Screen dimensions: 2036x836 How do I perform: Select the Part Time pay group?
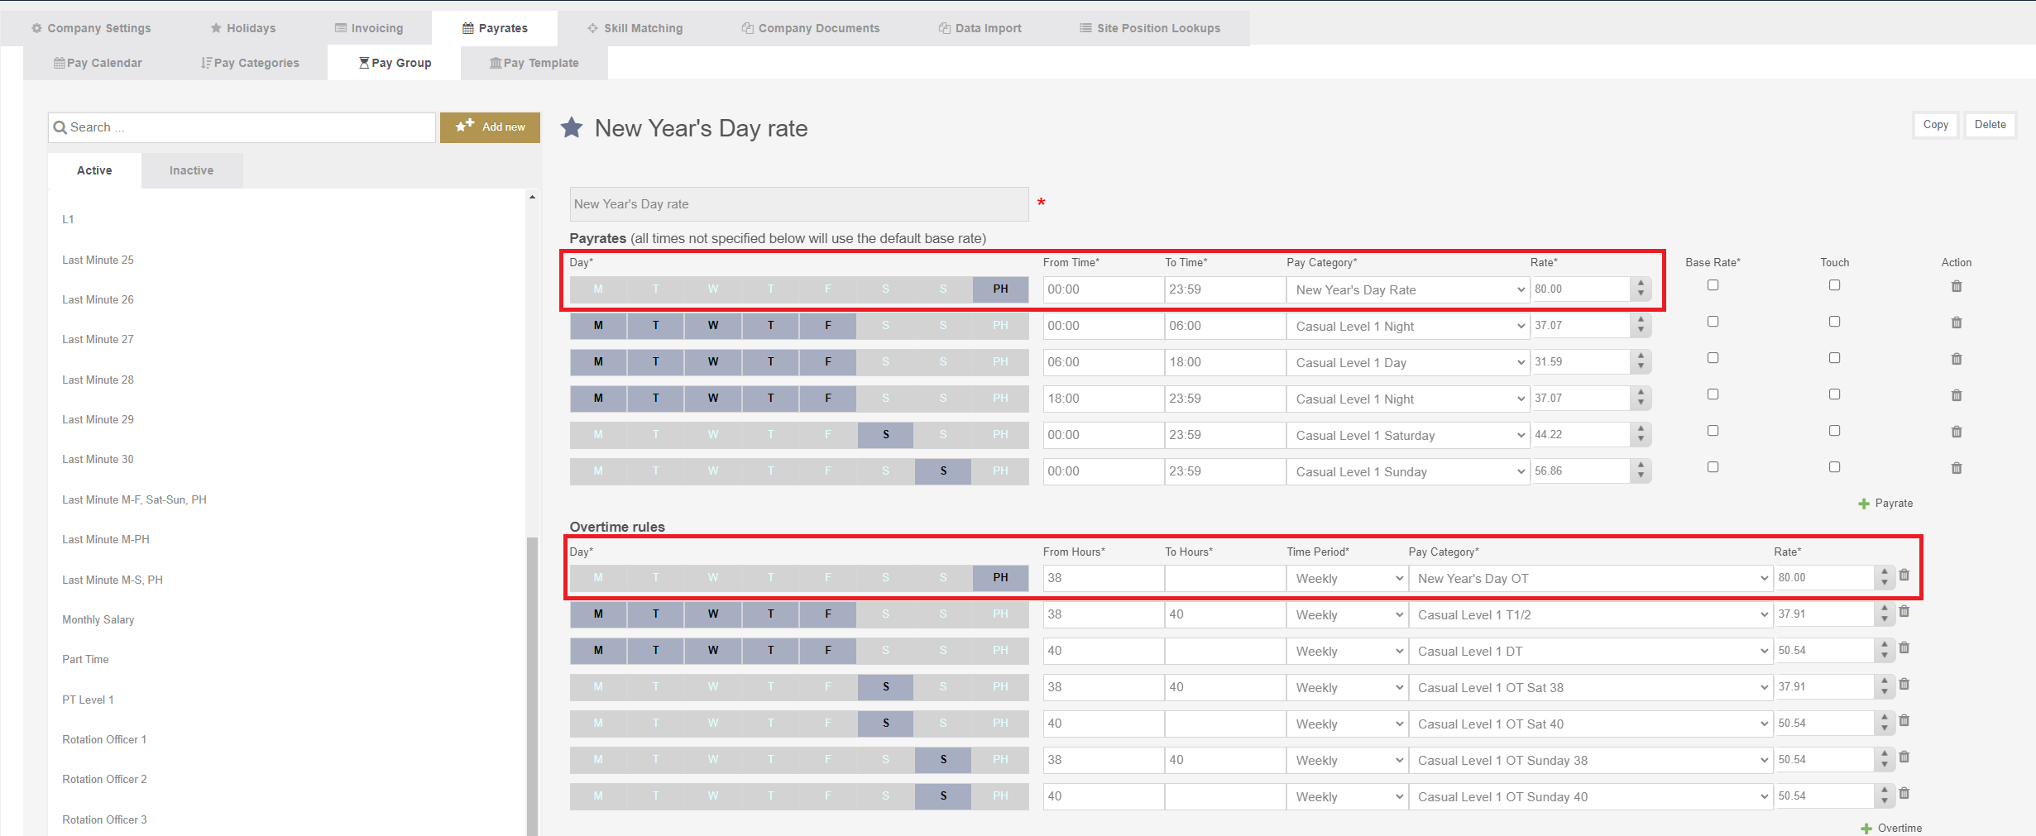[x=85, y=660]
